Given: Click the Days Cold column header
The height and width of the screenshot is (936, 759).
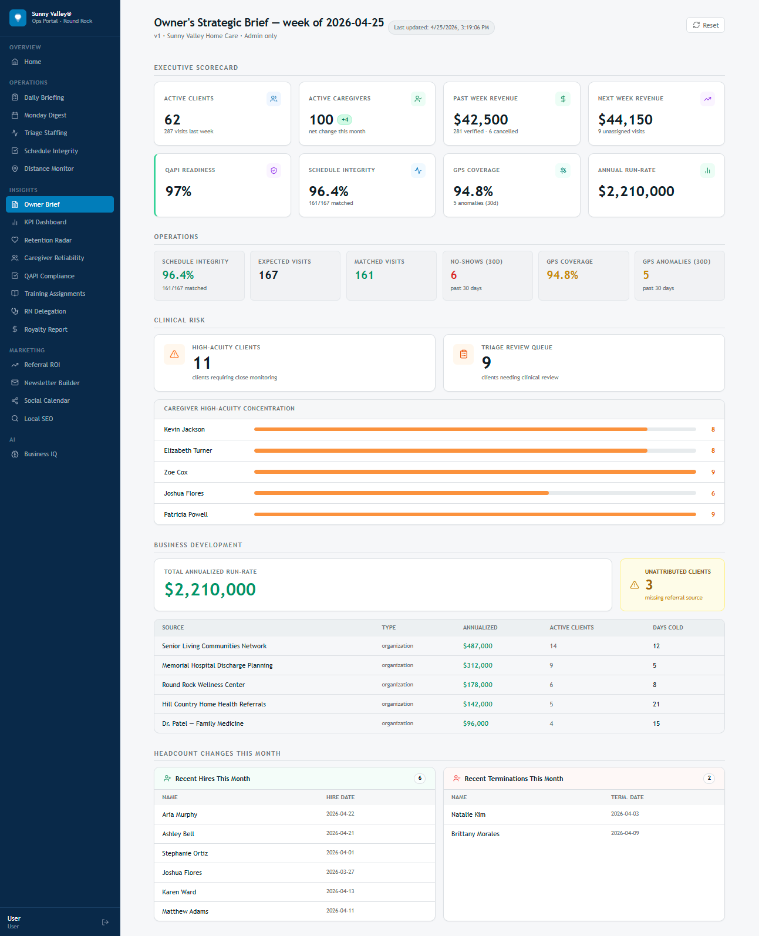Looking at the screenshot, I should coord(667,628).
